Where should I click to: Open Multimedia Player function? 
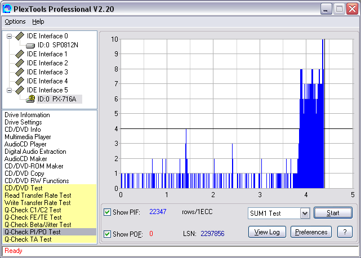tap(28, 137)
